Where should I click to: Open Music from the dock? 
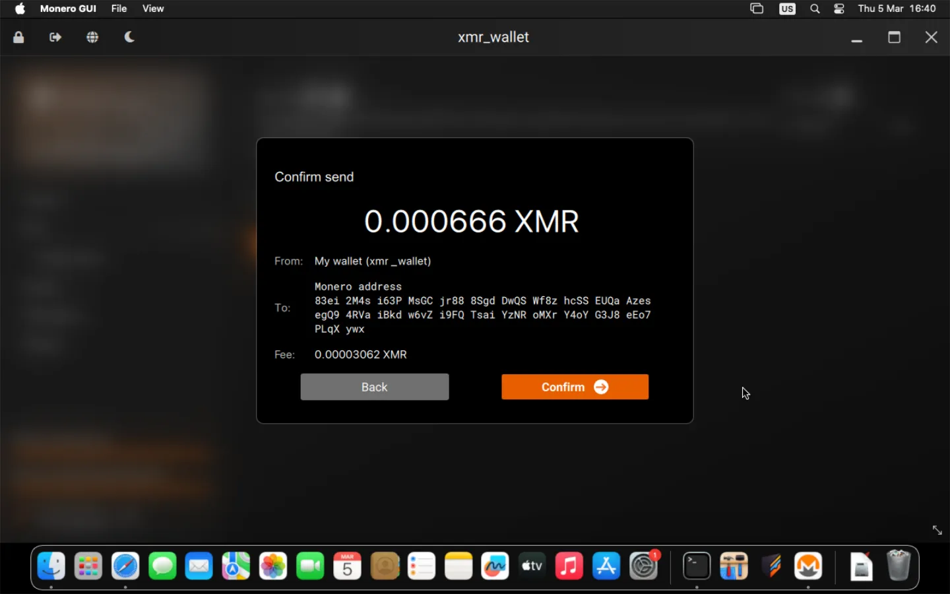[569, 566]
